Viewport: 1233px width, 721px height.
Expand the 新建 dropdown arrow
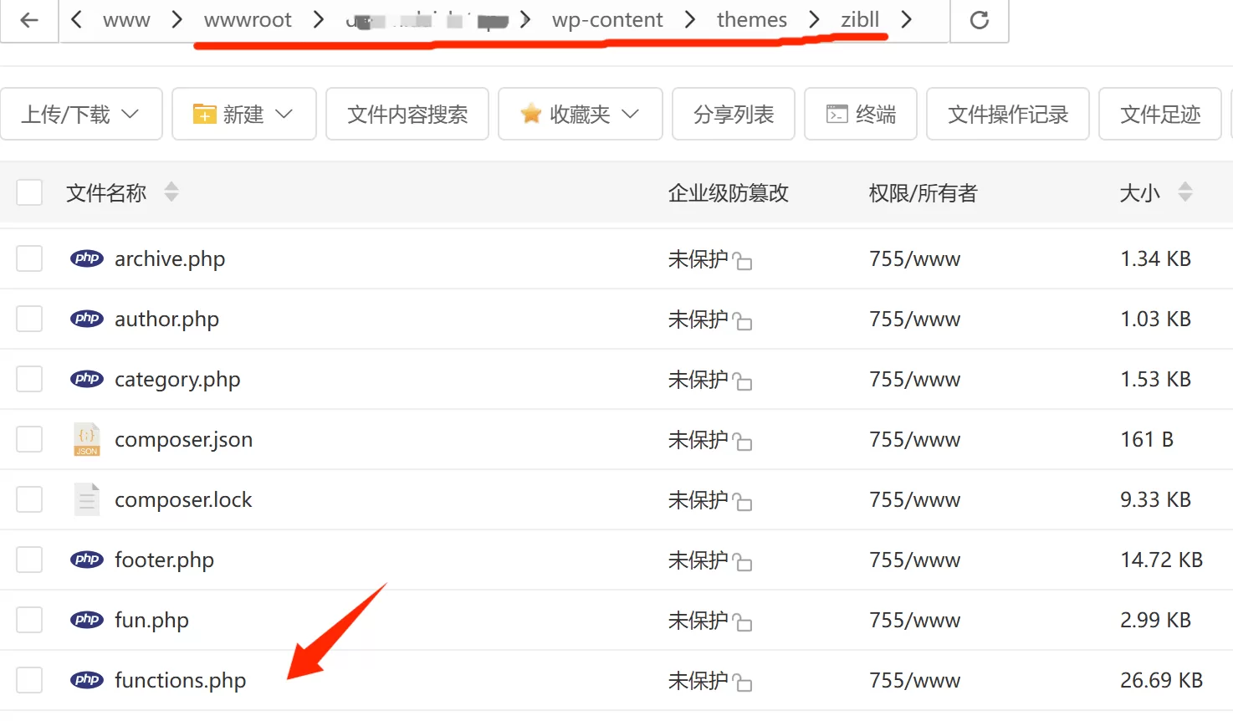(285, 114)
